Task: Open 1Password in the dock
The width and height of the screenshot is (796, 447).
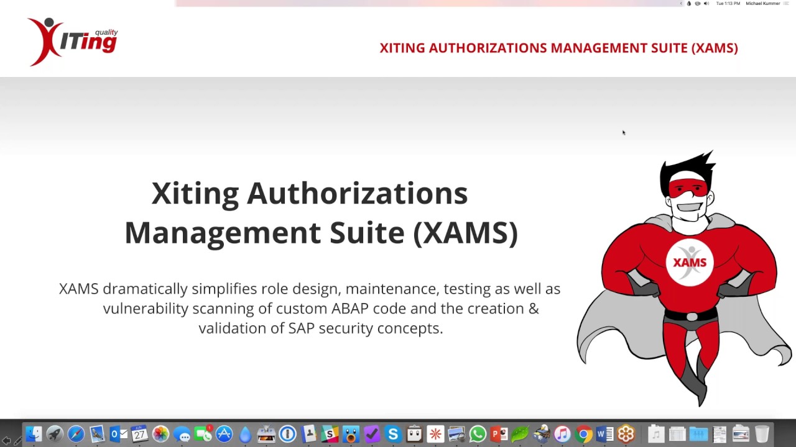Action: pyautogui.click(x=287, y=434)
